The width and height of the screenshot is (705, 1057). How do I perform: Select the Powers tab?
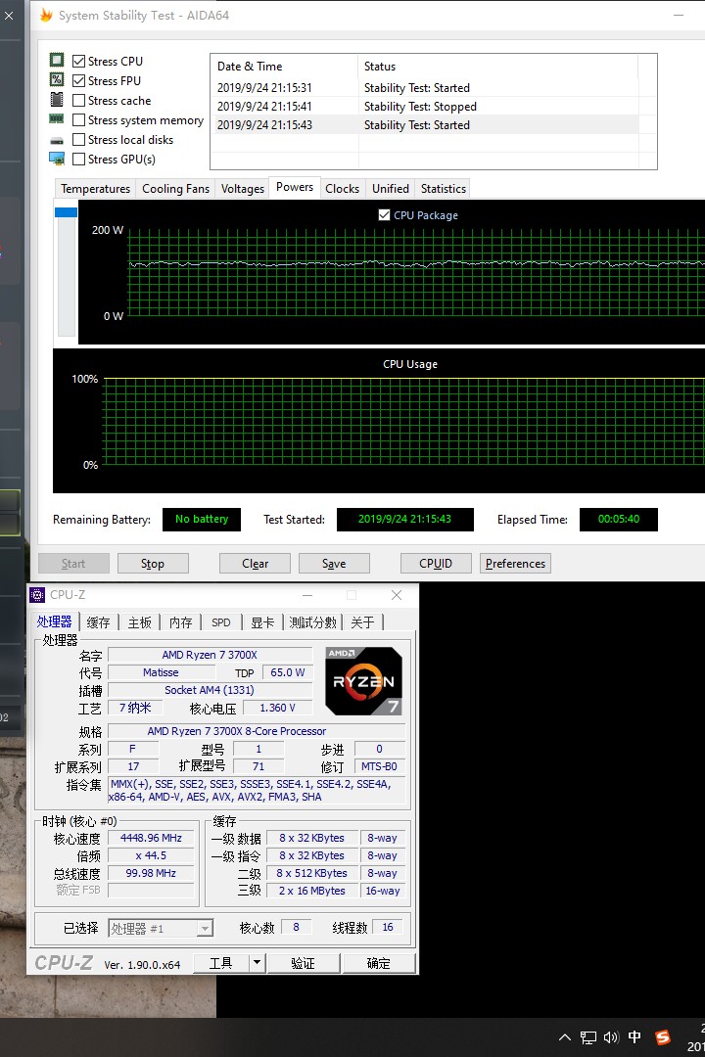[x=294, y=187]
